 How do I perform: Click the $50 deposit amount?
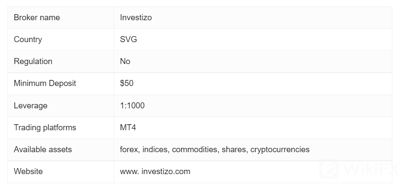pyautogui.click(x=126, y=83)
